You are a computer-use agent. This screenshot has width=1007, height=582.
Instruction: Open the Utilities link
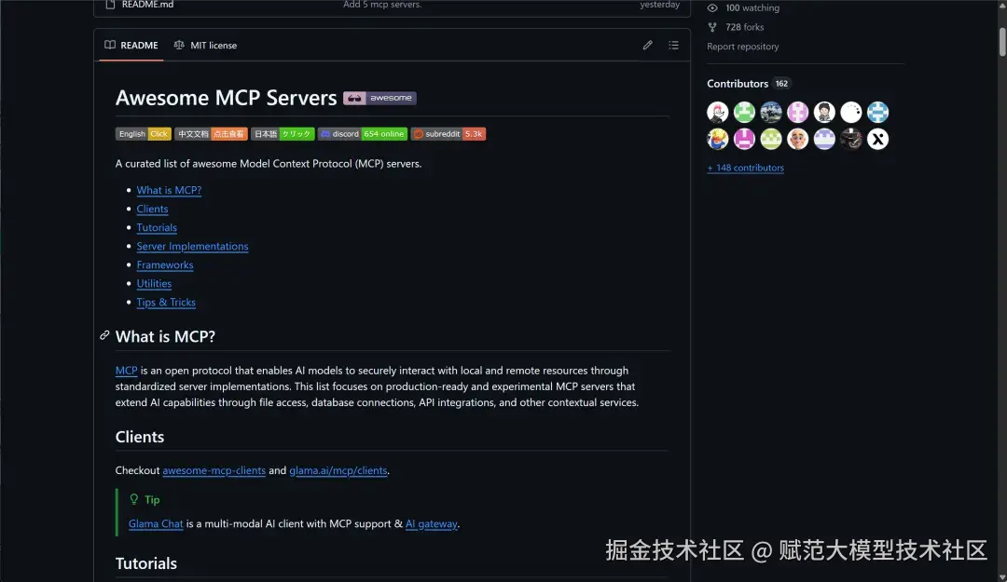[x=154, y=283]
